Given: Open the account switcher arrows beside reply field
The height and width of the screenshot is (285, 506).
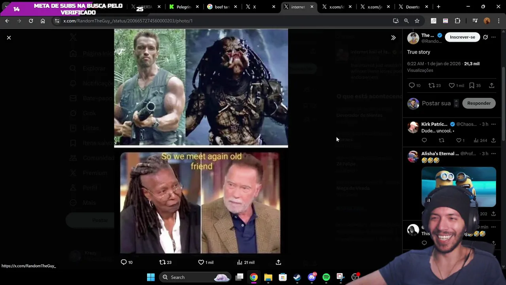Looking at the screenshot, I should pyautogui.click(x=456, y=103).
